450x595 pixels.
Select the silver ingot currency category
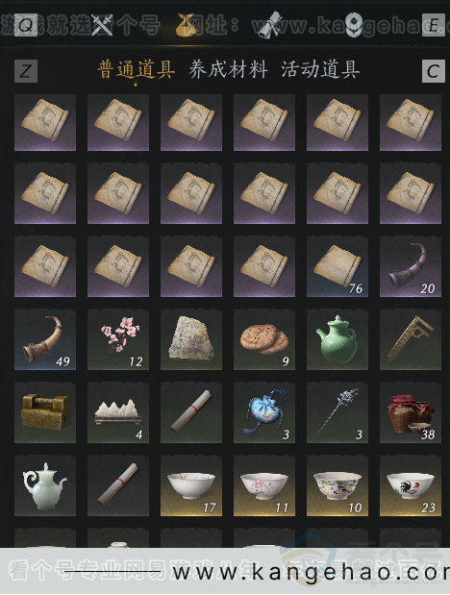point(354,25)
